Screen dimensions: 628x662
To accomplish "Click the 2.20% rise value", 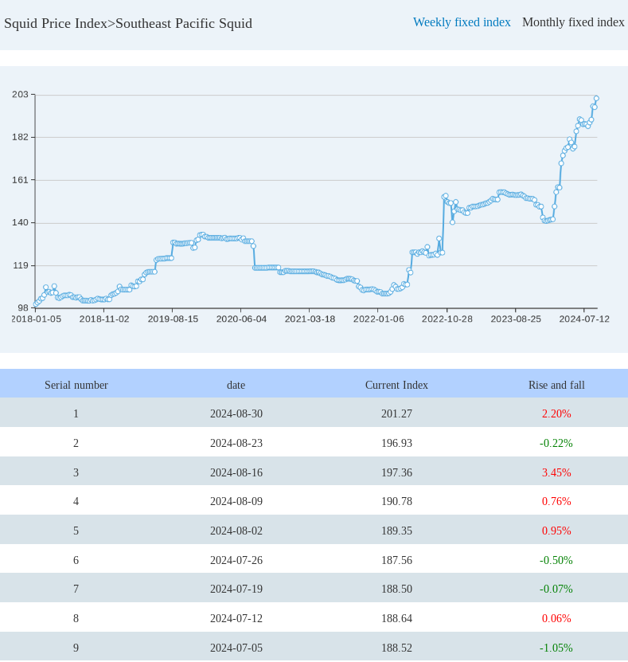I will click(x=556, y=413).
